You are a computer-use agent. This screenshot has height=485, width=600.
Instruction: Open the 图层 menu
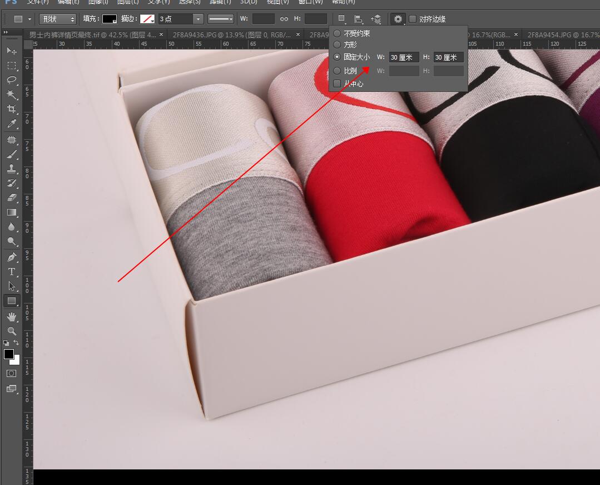[x=128, y=2]
